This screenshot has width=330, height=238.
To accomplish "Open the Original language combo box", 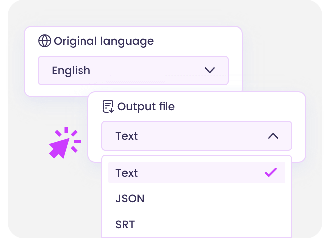I will pos(133,70).
